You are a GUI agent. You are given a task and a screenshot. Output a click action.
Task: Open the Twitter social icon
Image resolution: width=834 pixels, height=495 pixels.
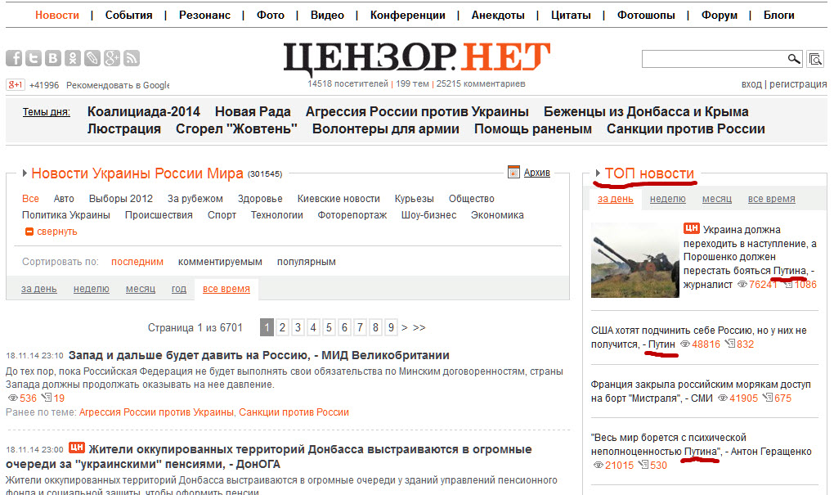(x=34, y=57)
